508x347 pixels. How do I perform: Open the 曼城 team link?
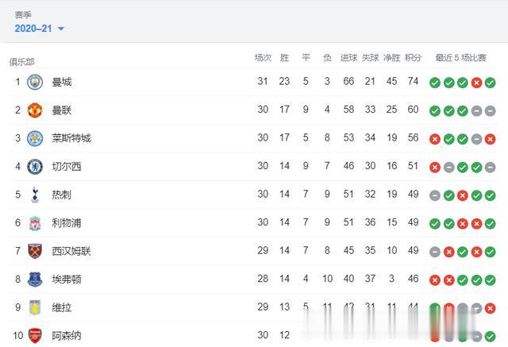(x=61, y=82)
